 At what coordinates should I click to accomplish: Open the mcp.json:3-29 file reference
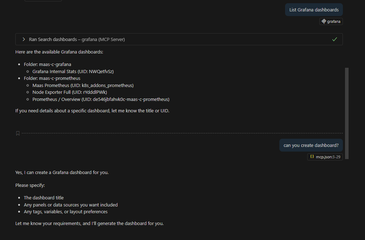(x=328, y=157)
